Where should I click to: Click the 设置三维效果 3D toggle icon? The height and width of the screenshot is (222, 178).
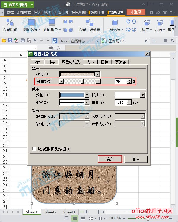(x=90, y=22)
